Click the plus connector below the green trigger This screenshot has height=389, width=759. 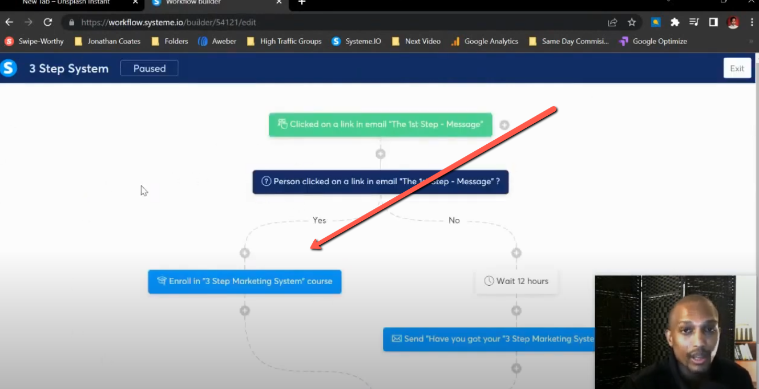380,153
